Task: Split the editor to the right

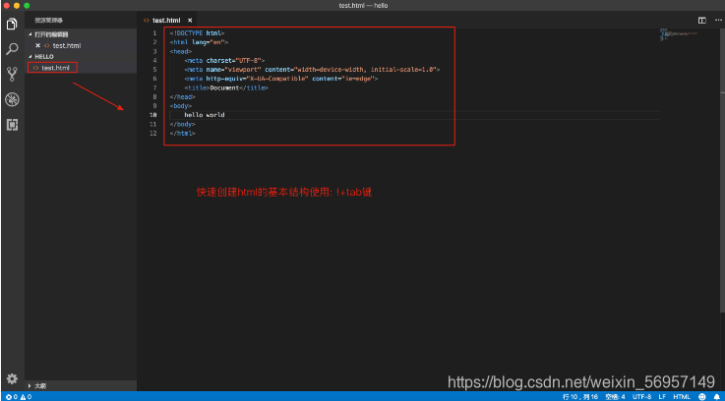Action: [x=701, y=21]
